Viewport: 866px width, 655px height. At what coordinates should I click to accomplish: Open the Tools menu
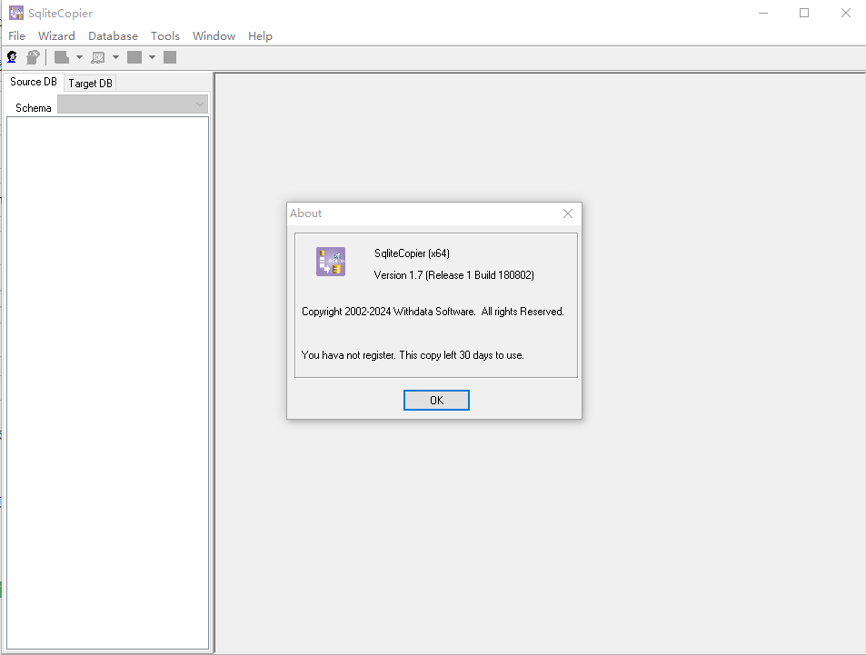(165, 36)
